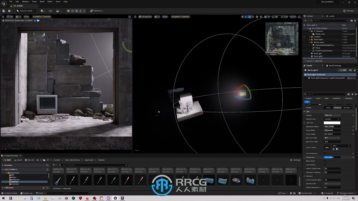Image resolution: width=358 pixels, height=201 pixels.
Task: Click the Barn Door Angle value slider
Action: 332,138
